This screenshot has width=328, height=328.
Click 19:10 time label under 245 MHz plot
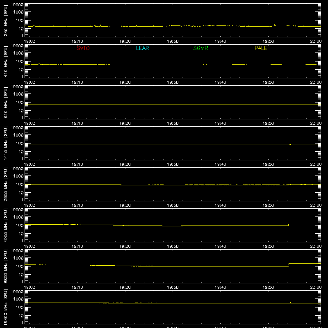click(x=77, y=41)
